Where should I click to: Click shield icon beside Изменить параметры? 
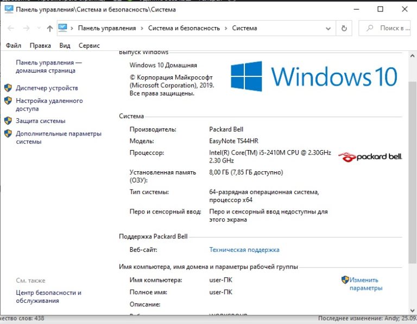click(x=345, y=280)
